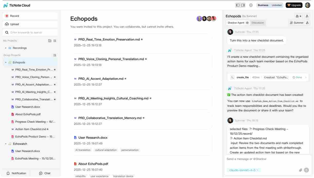The image size is (314, 178).
Task: Click the new project folder icon near My Projects
Action: click(50, 40)
